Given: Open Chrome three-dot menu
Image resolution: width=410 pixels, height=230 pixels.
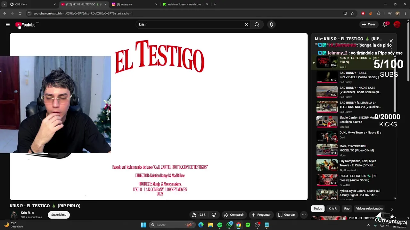Looking at the screenshot, I should click(405, 13).
